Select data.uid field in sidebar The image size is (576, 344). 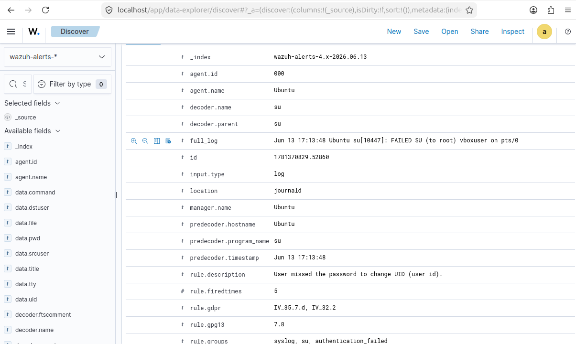[26, 300]
